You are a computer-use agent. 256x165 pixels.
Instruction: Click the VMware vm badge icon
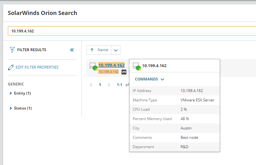[x=124, y=72]
